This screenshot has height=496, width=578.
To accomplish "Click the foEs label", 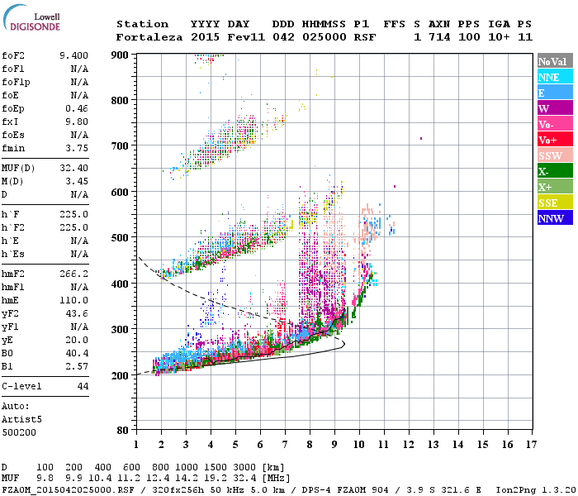I will point(13,135).
